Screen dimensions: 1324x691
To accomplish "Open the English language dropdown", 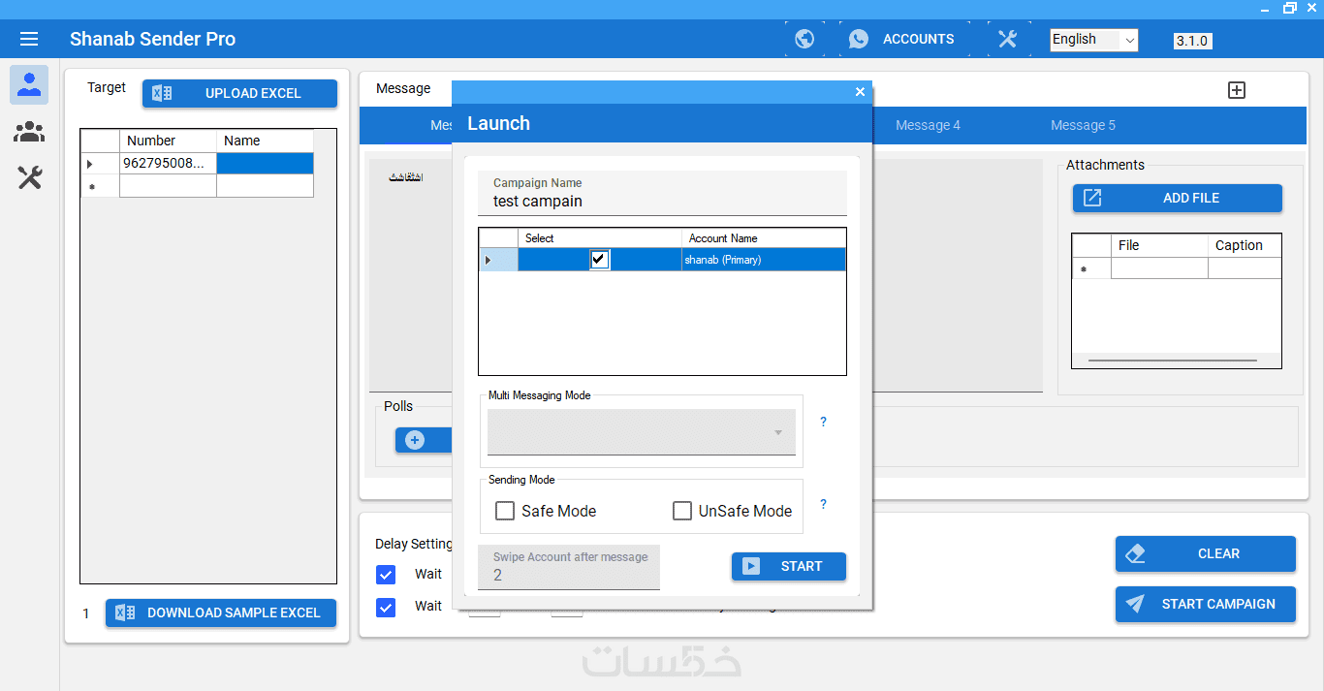I will [1094, 40].
